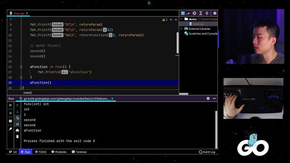Click 'fmt.Println' on line 17

click(48, 72)
